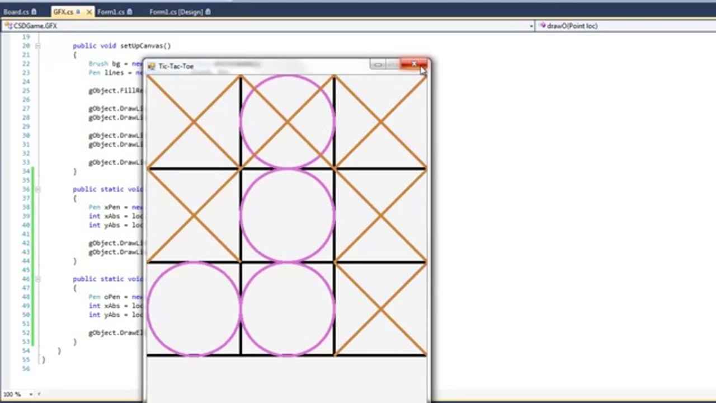Open the drawO(Point loc) member dropdown
Screen dimensions: 716x403
point(625,26)
